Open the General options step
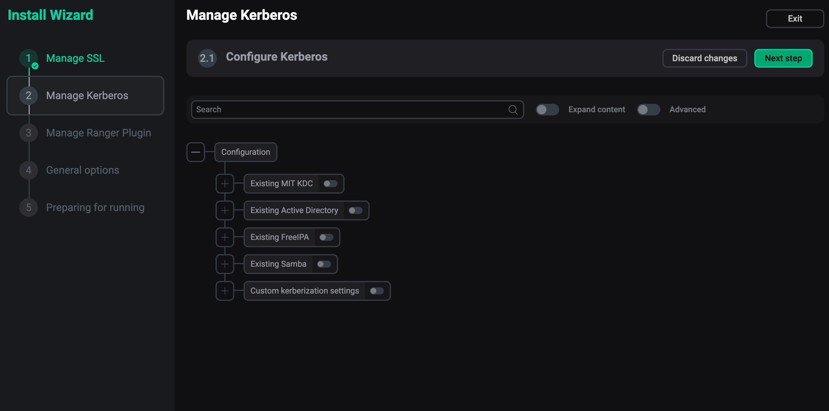Image resolution: width=829 pixels, height=411 pixels. click(x=83, y=170)
